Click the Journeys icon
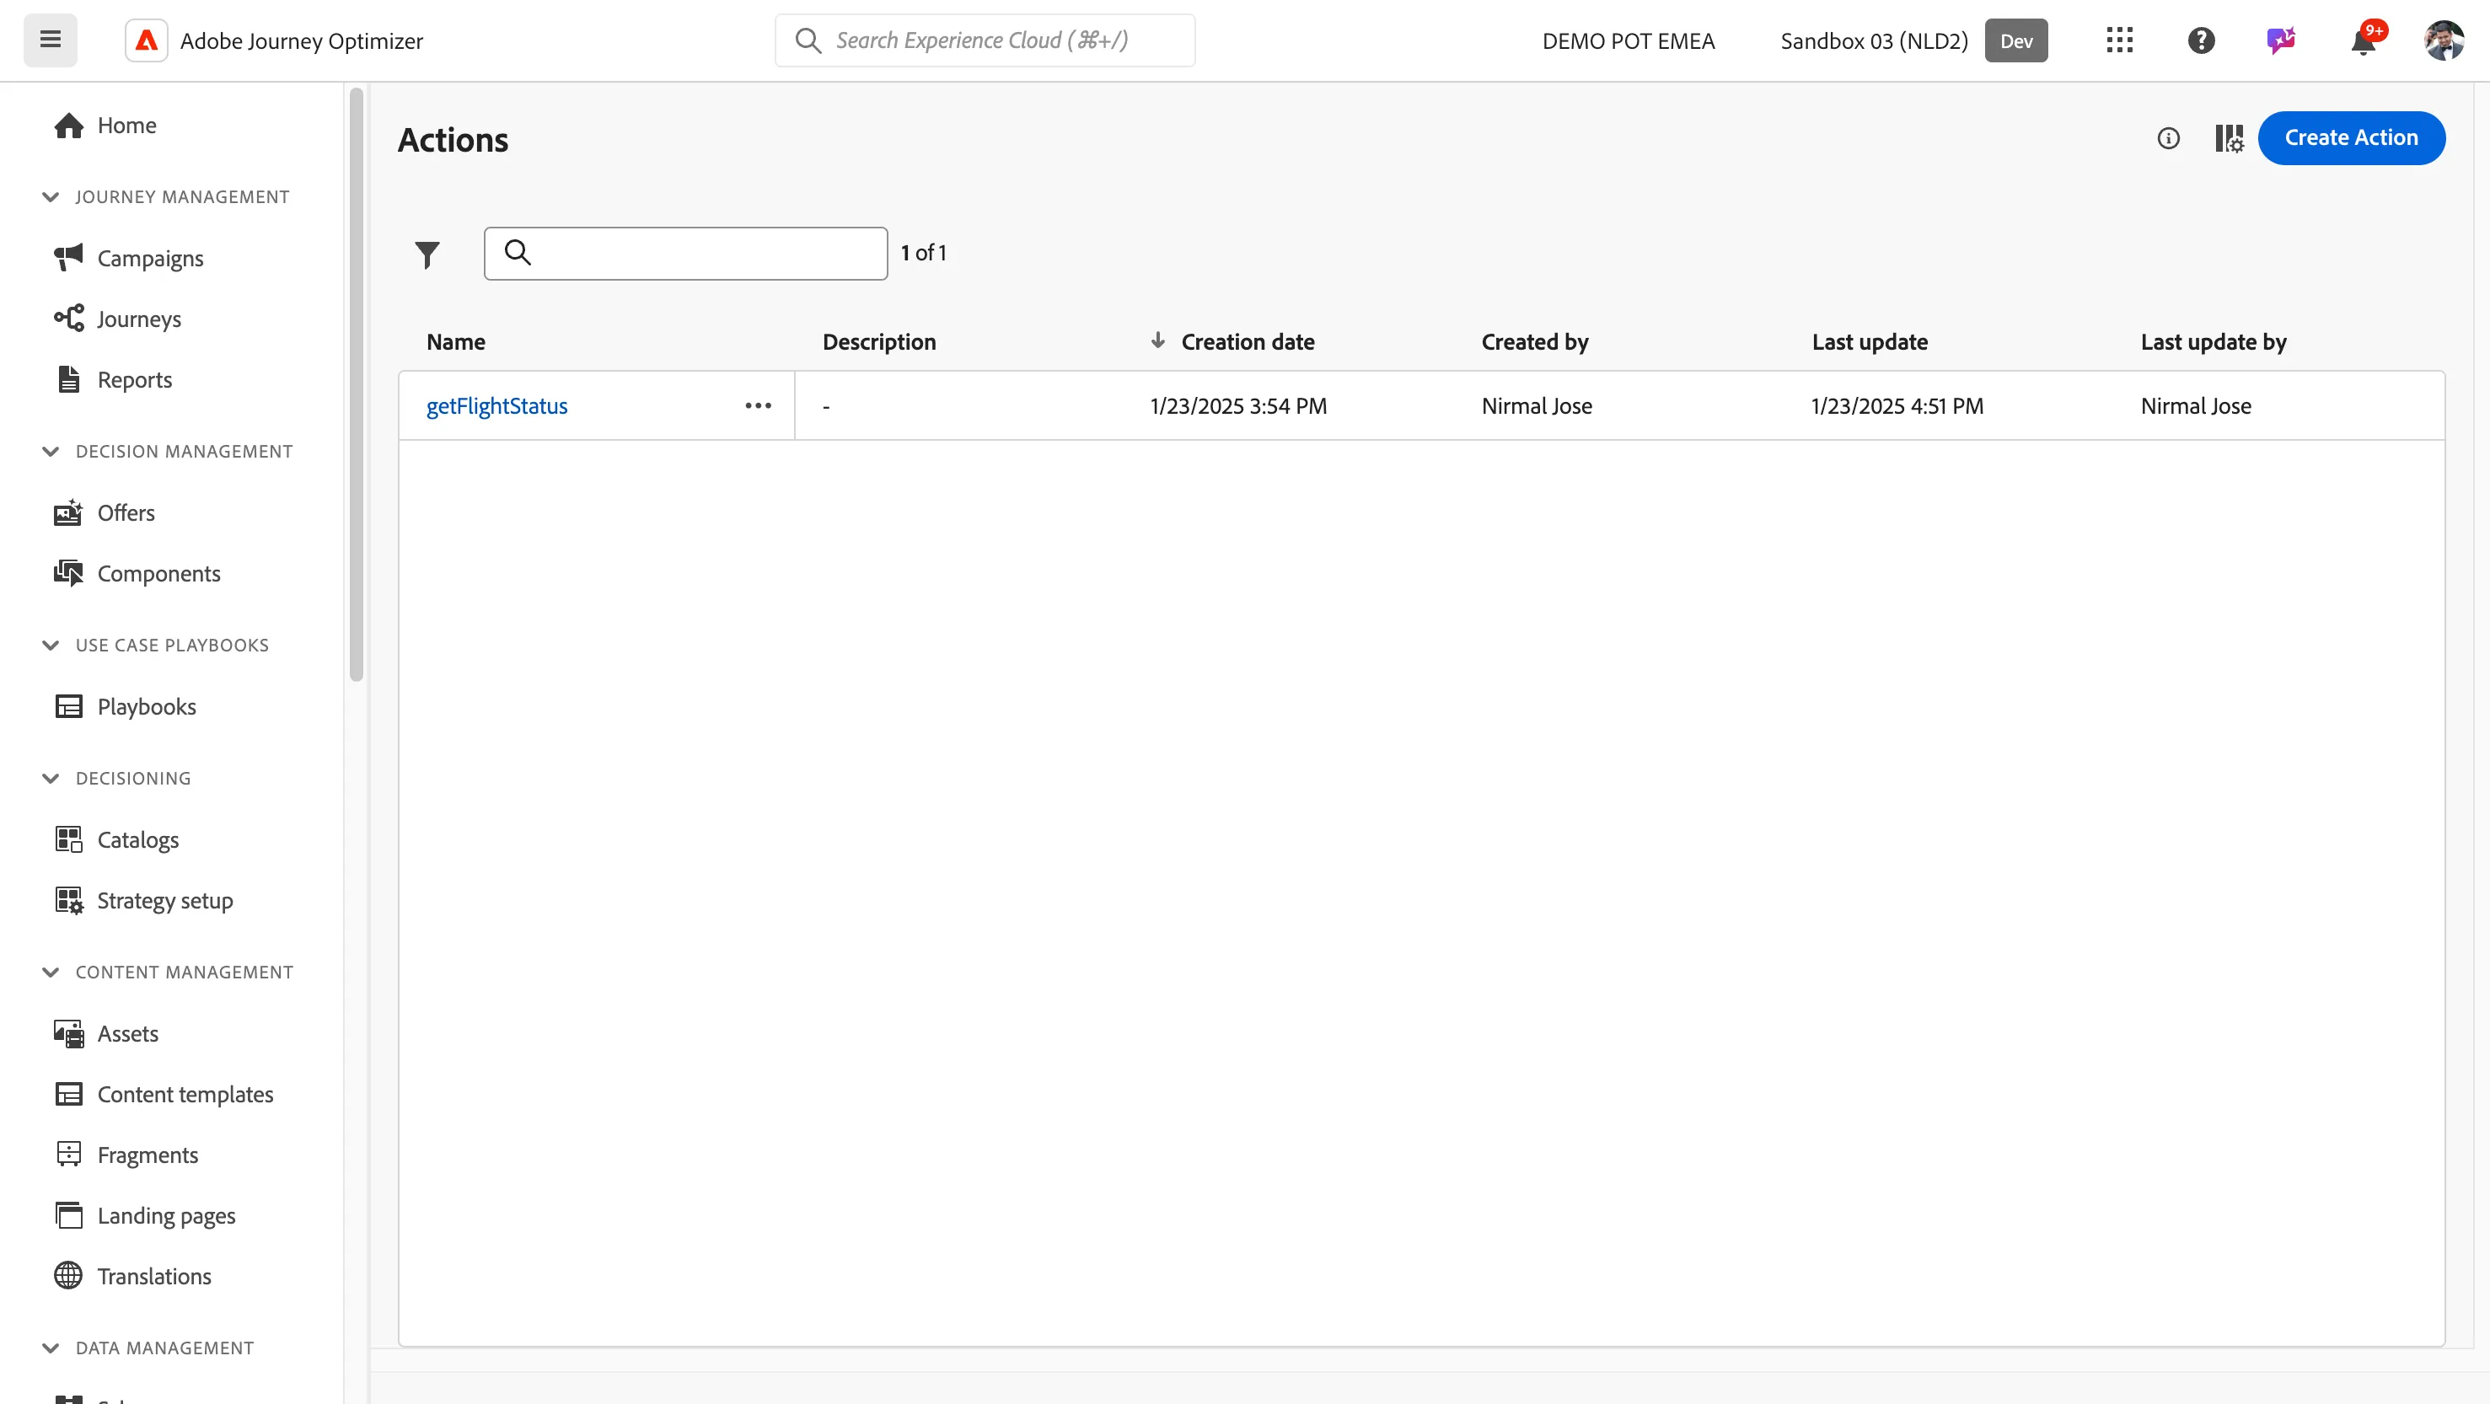This screenshot has width=2490, height=1404. coord(68,319)
